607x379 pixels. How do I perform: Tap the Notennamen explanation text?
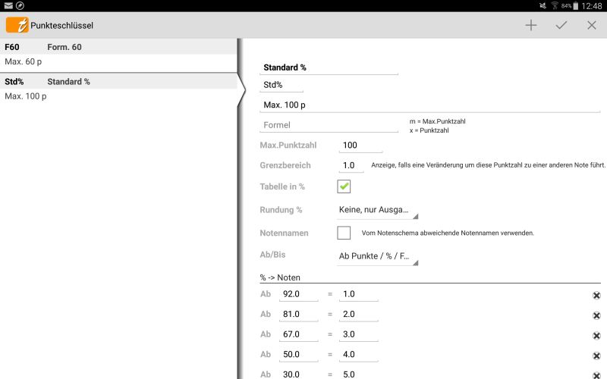[x=448, y=233]
